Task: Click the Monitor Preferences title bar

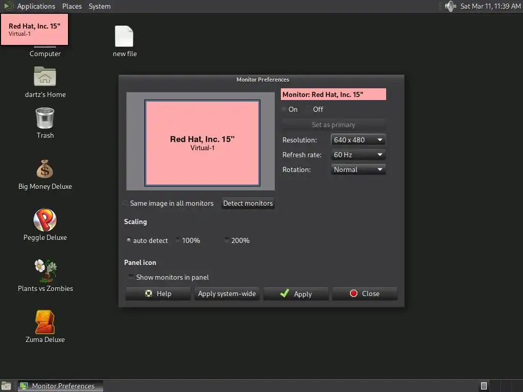Action: click(262, 80)
